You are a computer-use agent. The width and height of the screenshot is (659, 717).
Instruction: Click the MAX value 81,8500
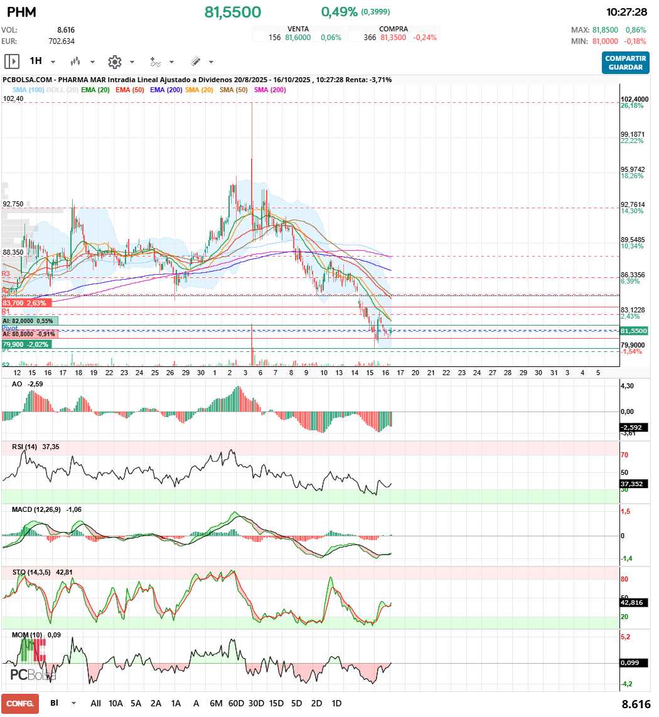pyautogui.click(x=605, y=30)
